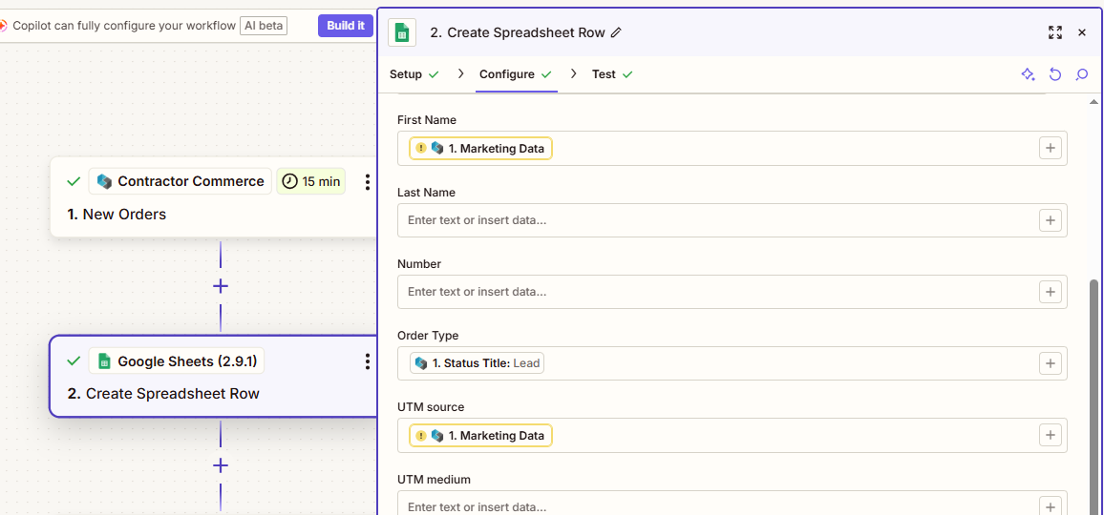
Task: Click the Build it button
Action: 345,26
